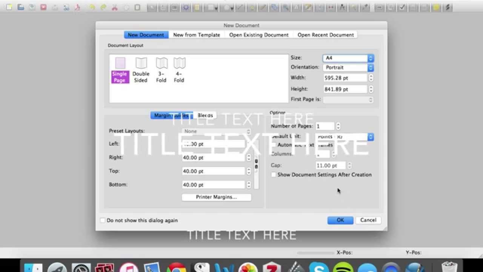Select the red Unlink Text Frames tool

331,7
